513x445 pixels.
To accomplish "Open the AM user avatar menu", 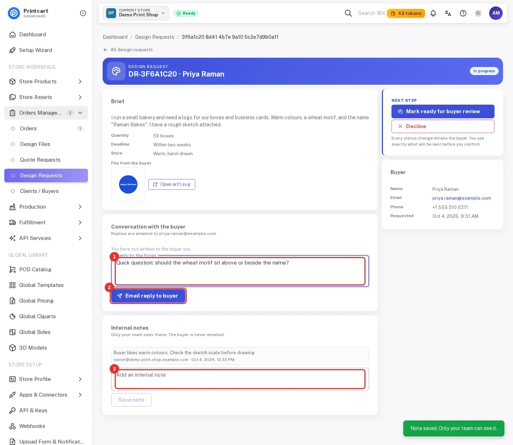I will [496, 13].
